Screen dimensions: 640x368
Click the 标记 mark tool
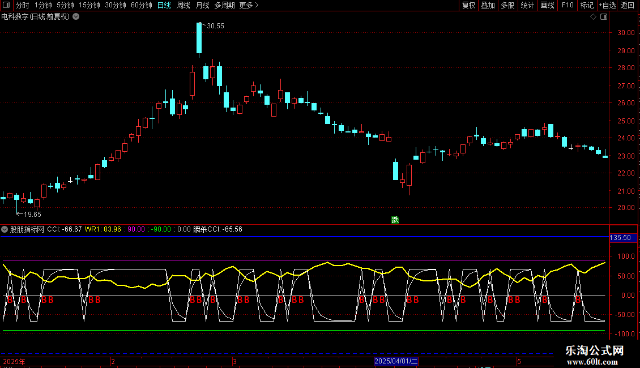587,6
